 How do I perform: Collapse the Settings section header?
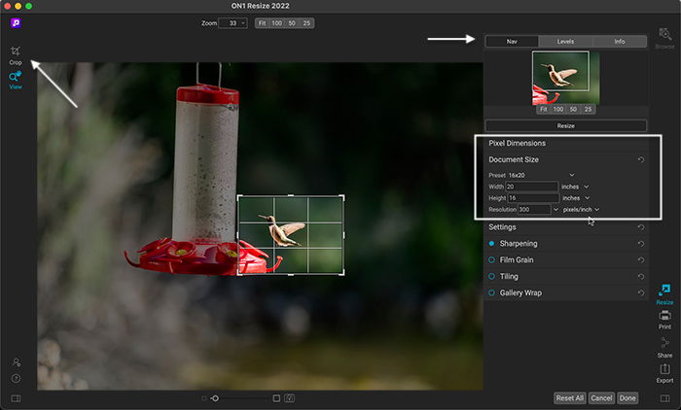click(502, 227)
